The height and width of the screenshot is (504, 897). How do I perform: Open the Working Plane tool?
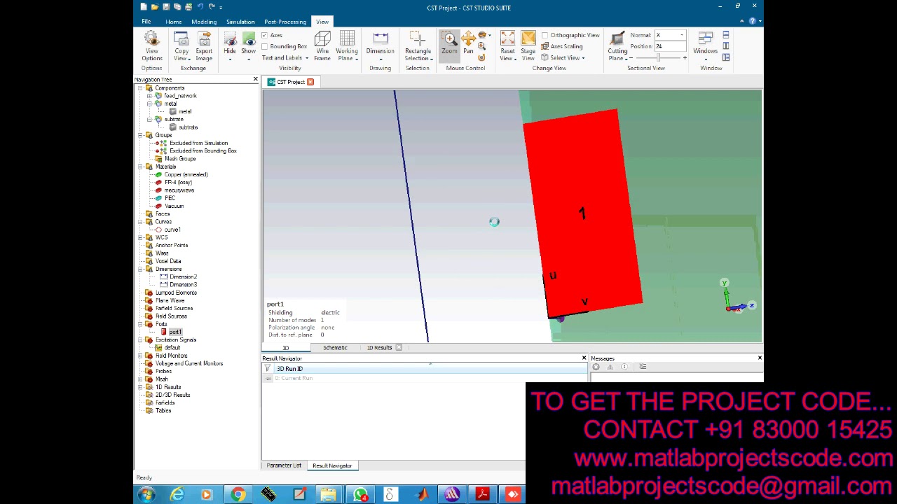347,45
